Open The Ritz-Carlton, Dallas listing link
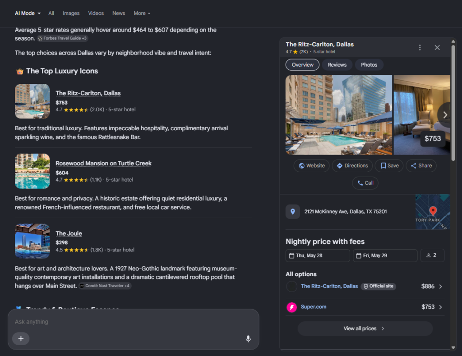 click(88, 93)
